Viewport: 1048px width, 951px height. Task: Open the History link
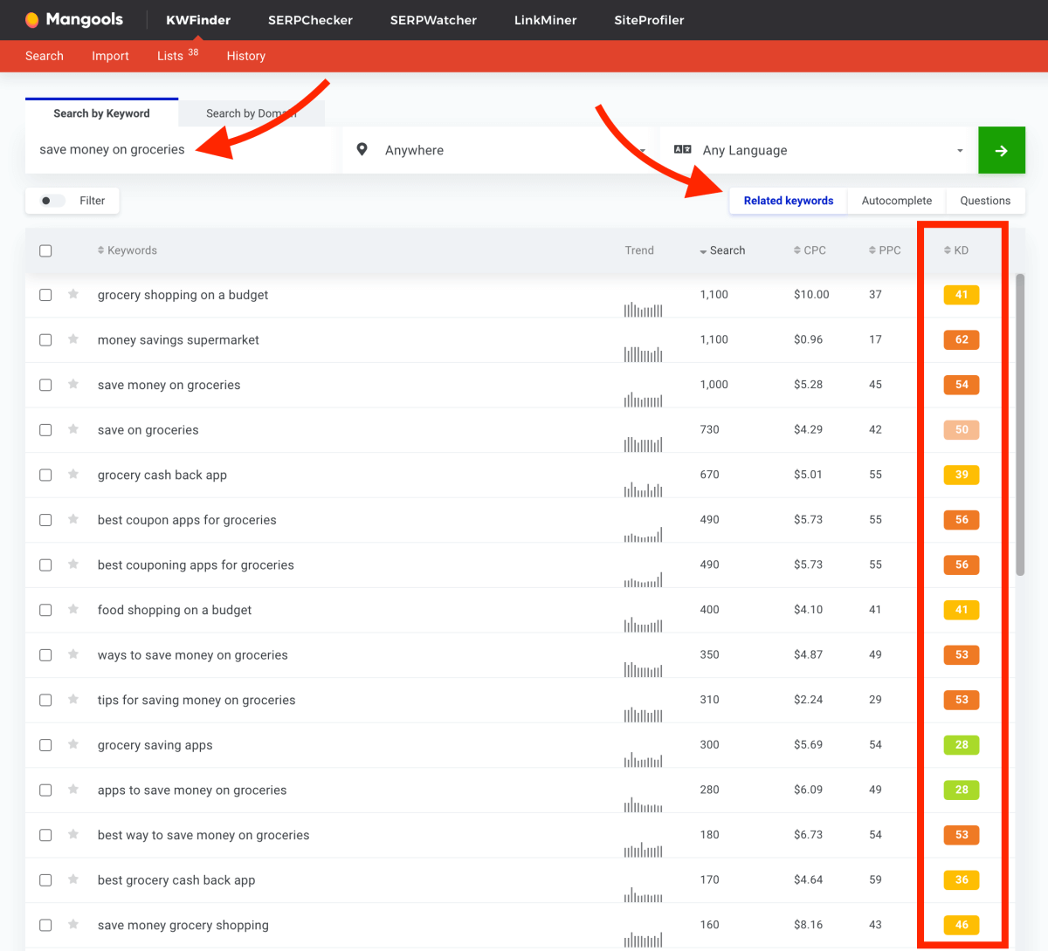pos(245,56)
